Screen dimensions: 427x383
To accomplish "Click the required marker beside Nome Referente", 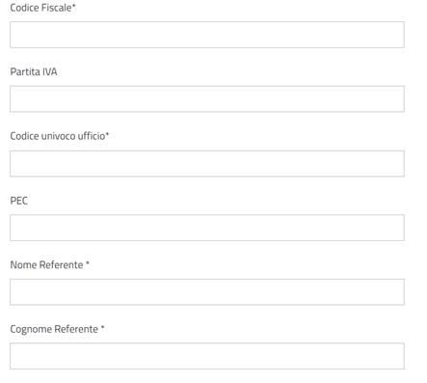I will pos(88,263).
